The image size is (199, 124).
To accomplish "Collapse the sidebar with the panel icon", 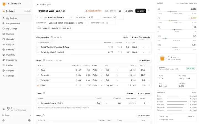I will [x=30, y=120].
